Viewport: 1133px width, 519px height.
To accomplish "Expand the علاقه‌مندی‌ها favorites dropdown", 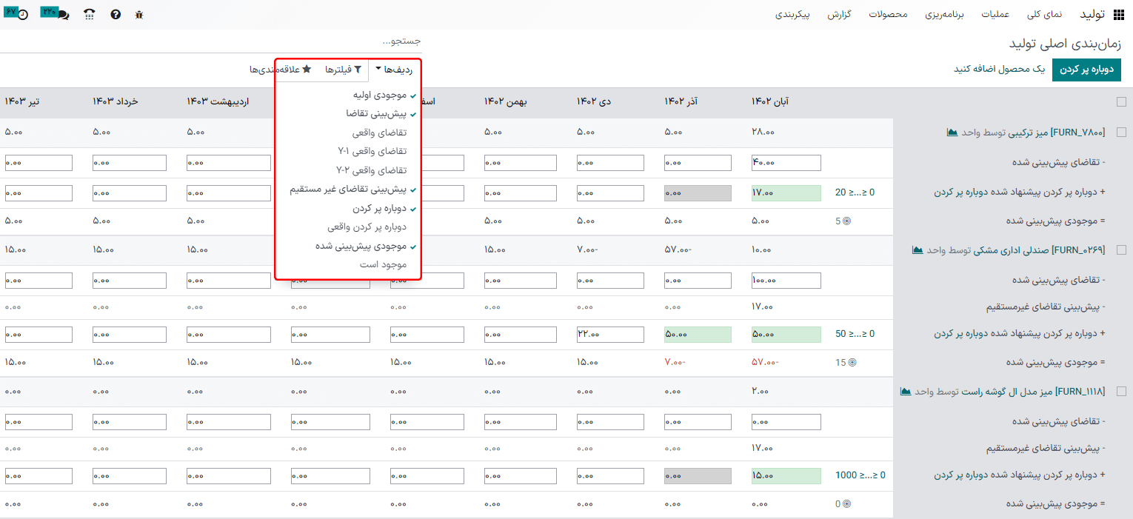I will point(275,70).
